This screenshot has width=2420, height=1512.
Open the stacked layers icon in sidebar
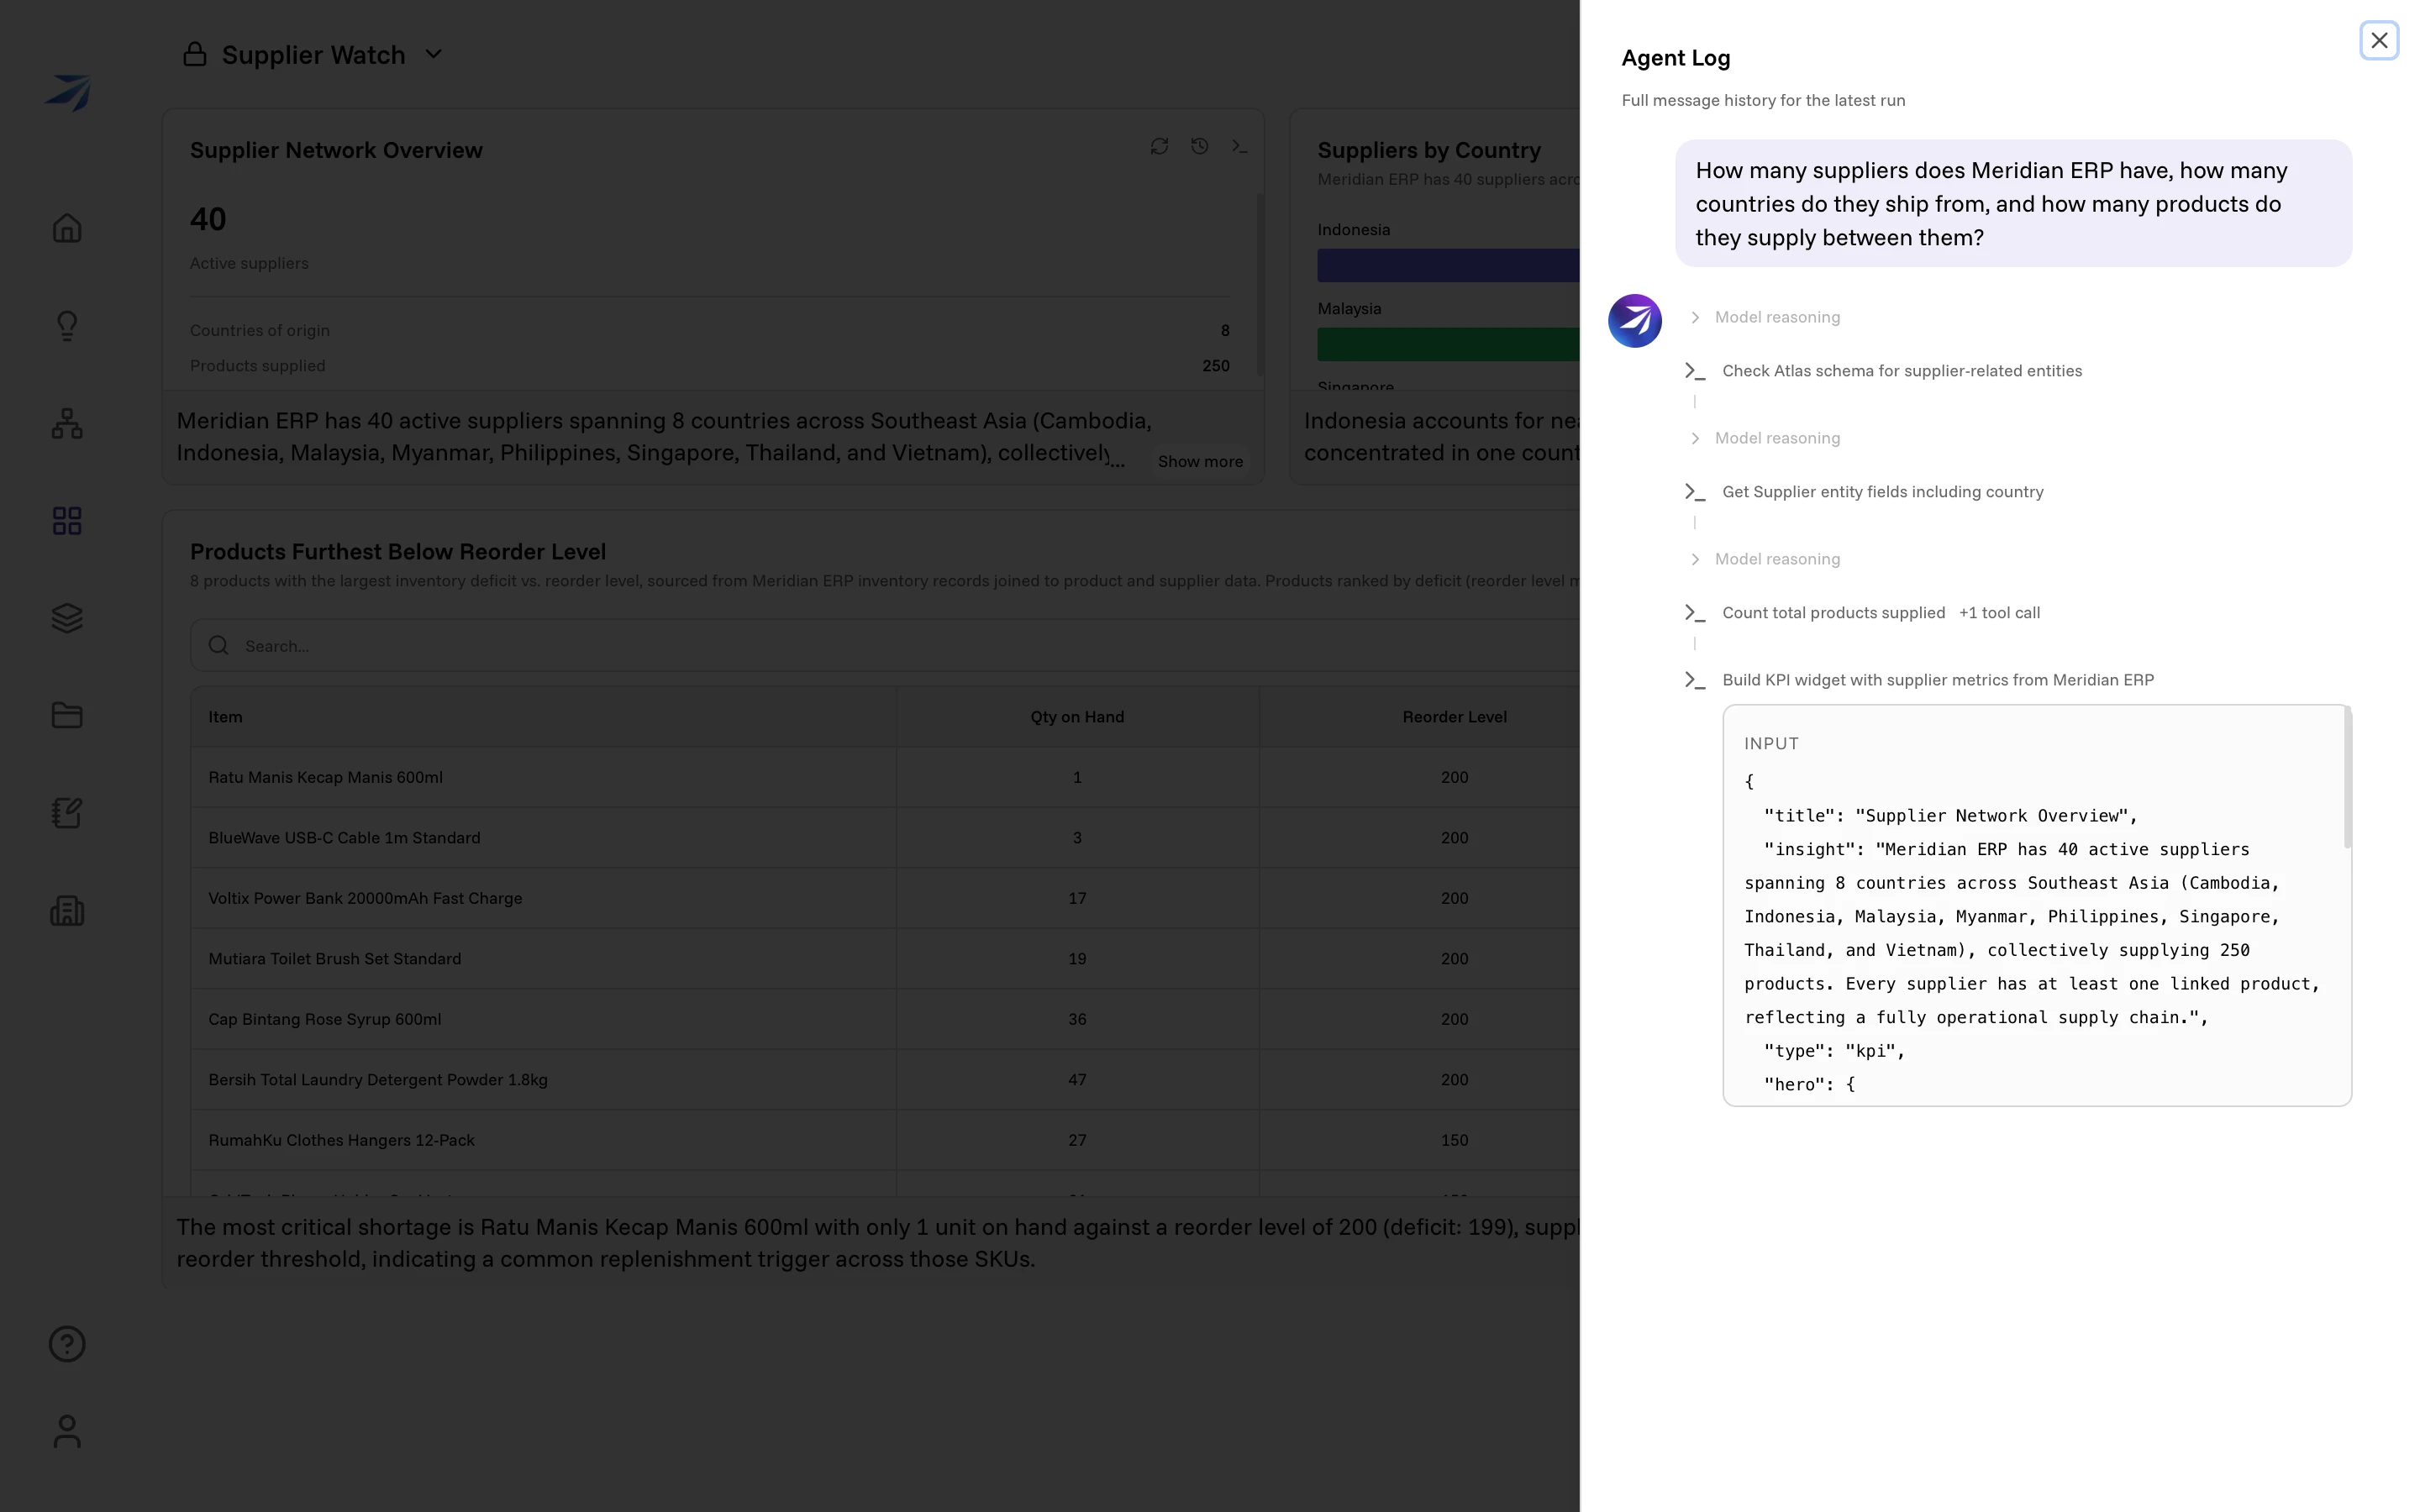[67, 618]
